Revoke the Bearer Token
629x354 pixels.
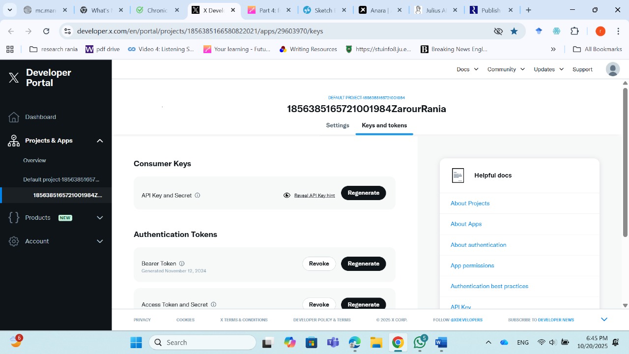pyautogui.click(x=319, y=264)
